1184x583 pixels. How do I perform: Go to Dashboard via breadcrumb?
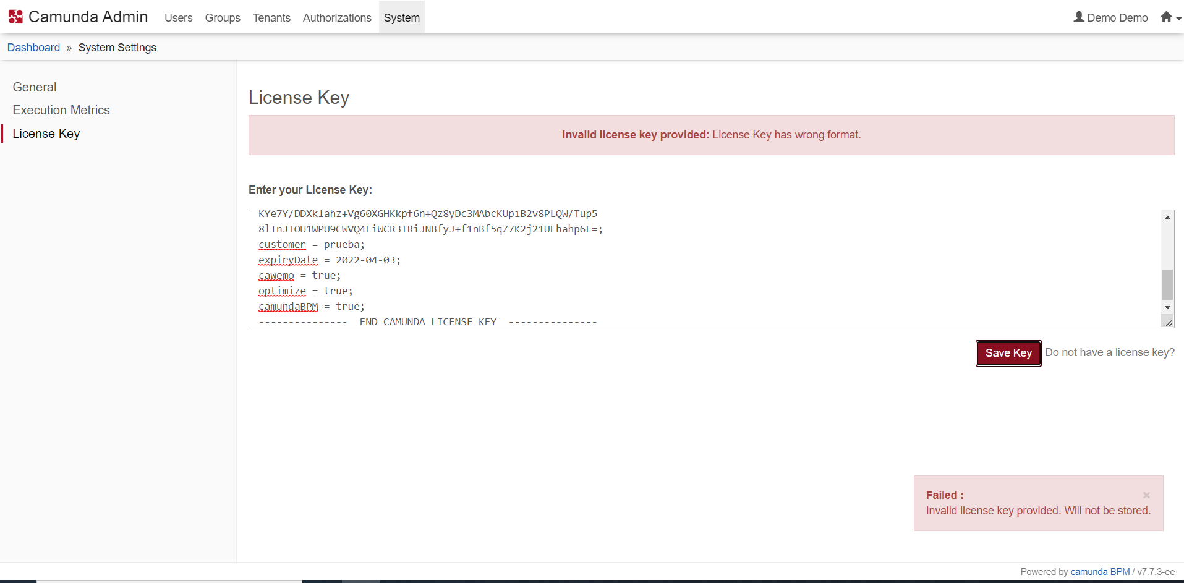33,48
